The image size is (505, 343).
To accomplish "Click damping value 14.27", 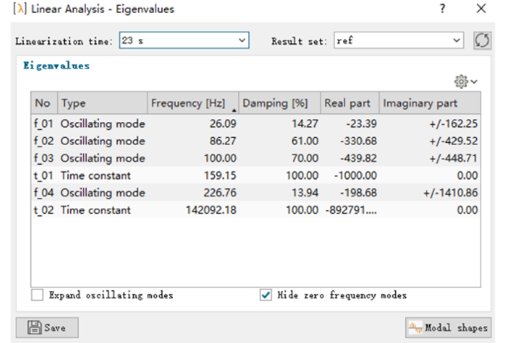I will [305, 124].
